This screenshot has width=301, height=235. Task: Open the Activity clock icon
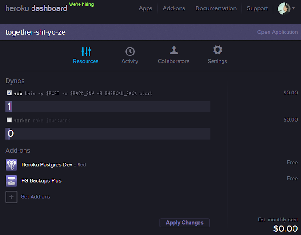[130, 51]
